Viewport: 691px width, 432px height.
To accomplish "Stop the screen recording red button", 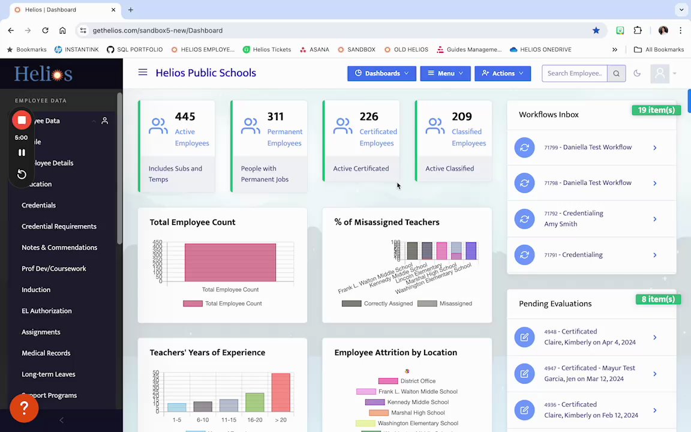I will (21, 120).
